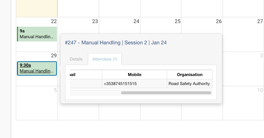Click greyed-out day 5 of next month

(55, 90)
